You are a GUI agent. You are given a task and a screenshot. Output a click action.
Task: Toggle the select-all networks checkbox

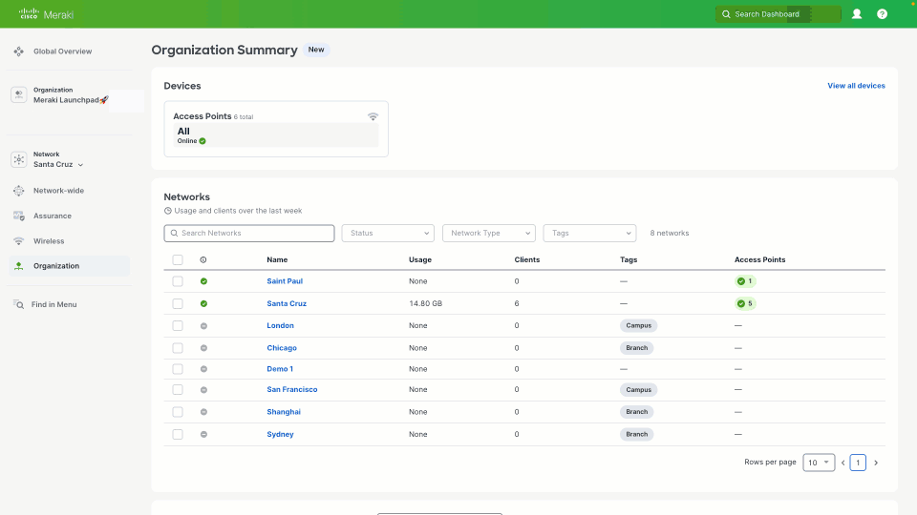point(178,259)
